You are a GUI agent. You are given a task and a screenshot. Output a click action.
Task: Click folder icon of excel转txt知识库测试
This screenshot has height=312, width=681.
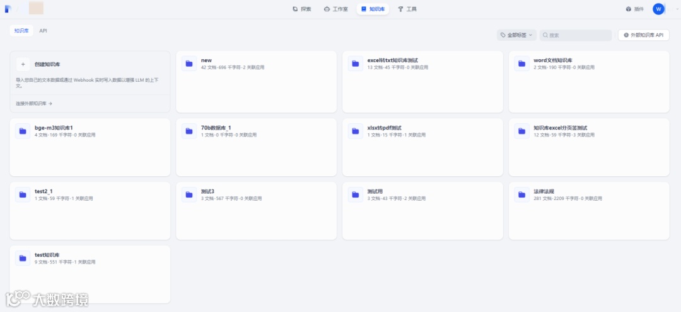pyautogui.click(x=355, y=64)
